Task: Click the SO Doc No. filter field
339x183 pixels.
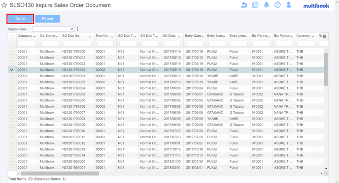Action: (x=77, y=44)
